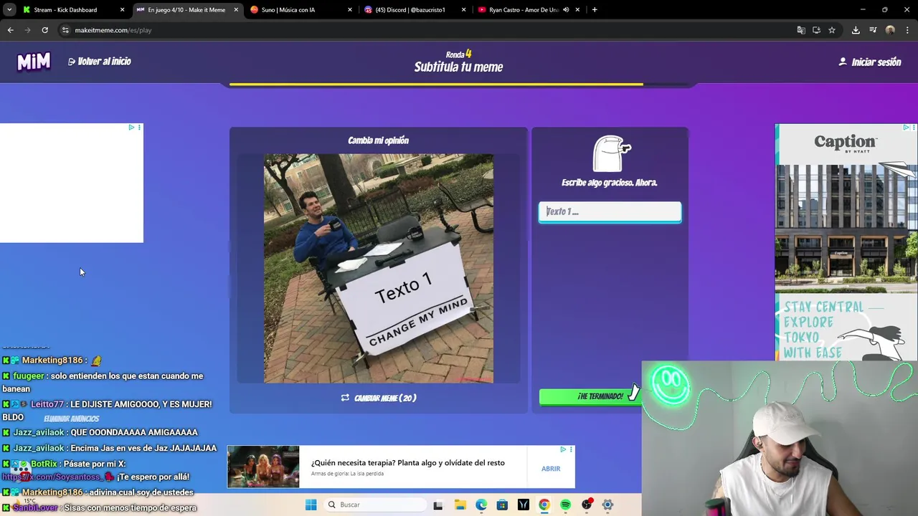Click the round timer progress bar
The width and height of the screenshot is (918, 516).
459,85
